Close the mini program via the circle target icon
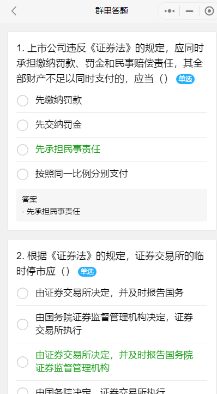The width and height of the screenshot is (217, 394). pos(209,11)
